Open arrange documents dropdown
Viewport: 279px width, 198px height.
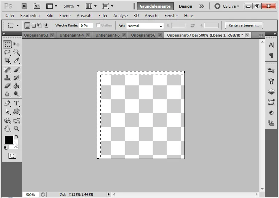(x=95, y=6)
